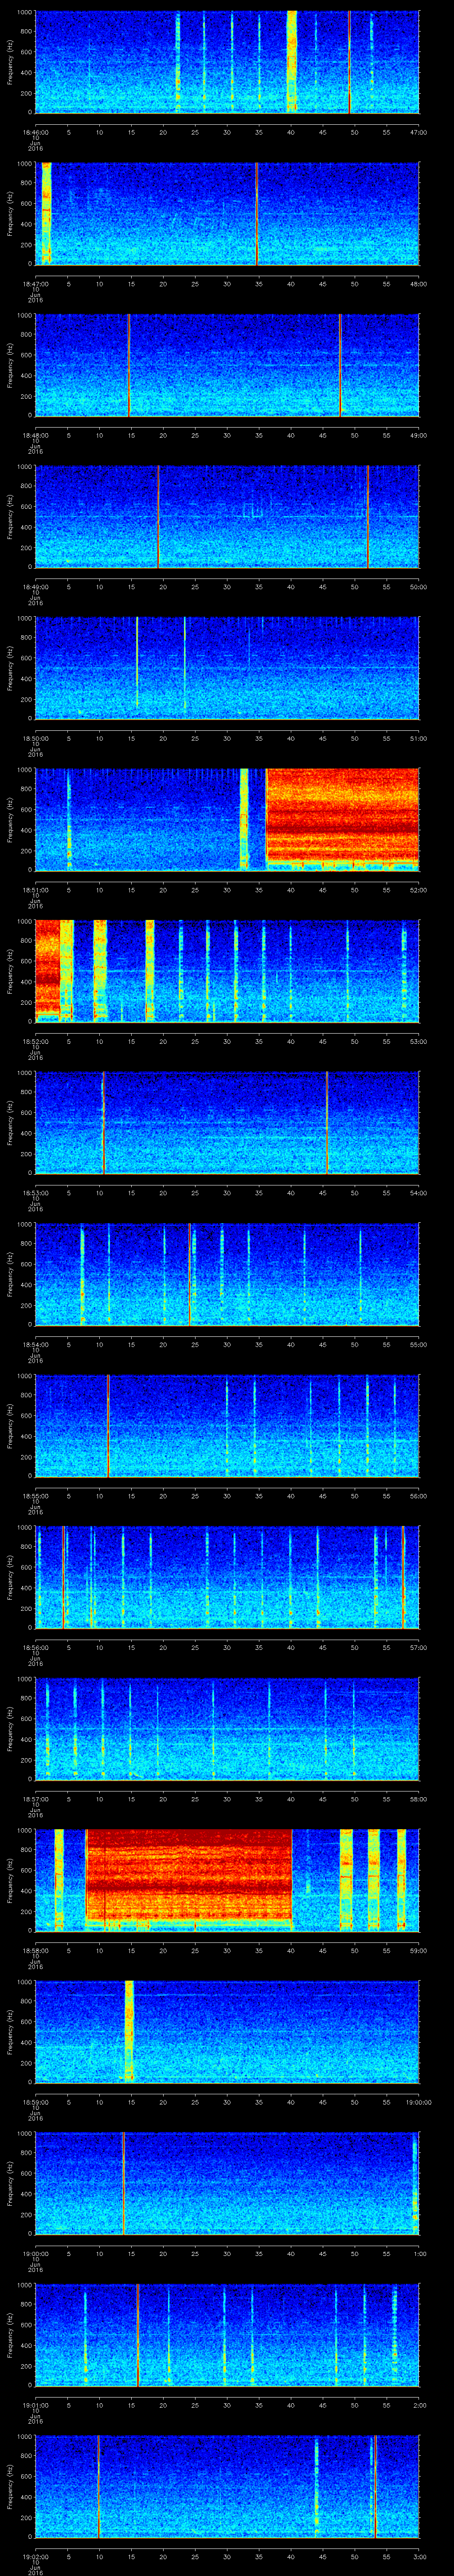This screenshot has height=2576, width=454.
Task: Select red spike near 48s in 18:48 spectrogram
Action: tap(340, 364)
